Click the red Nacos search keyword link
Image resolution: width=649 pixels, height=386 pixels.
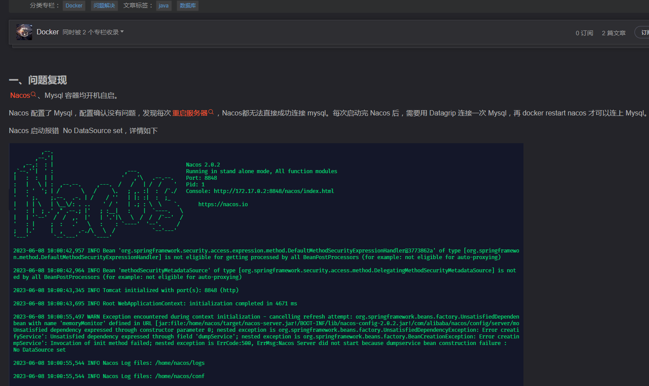pyautogui.click(x=20, y=96)
